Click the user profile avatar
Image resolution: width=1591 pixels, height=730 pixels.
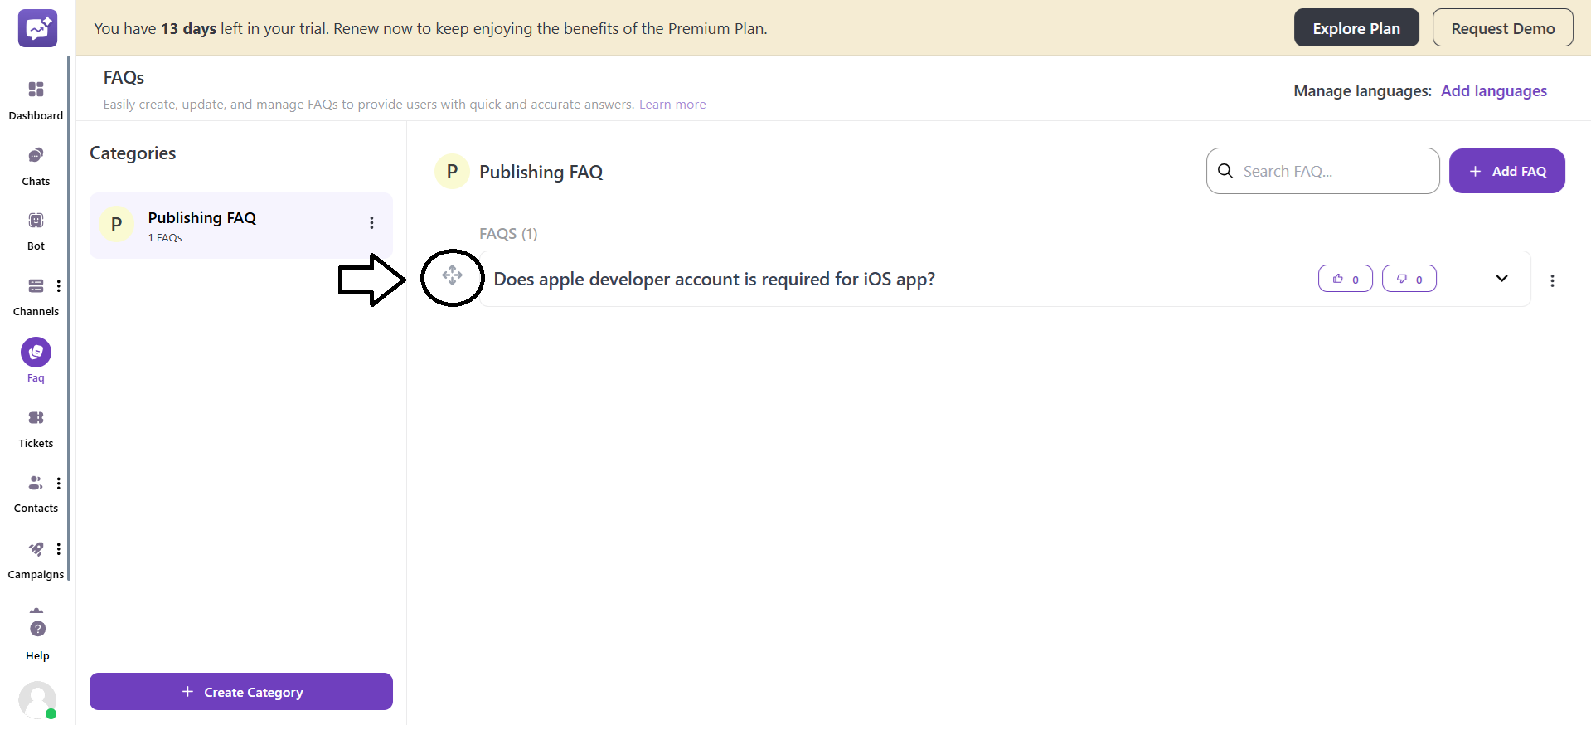tap(37, 700)
